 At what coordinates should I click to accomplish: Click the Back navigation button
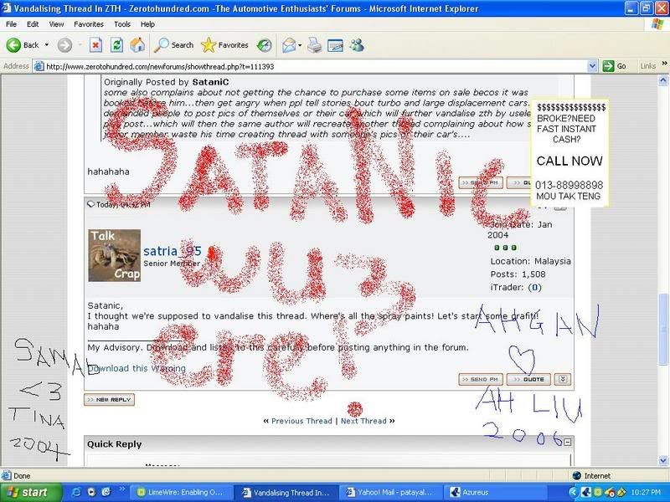click(23, 45)
